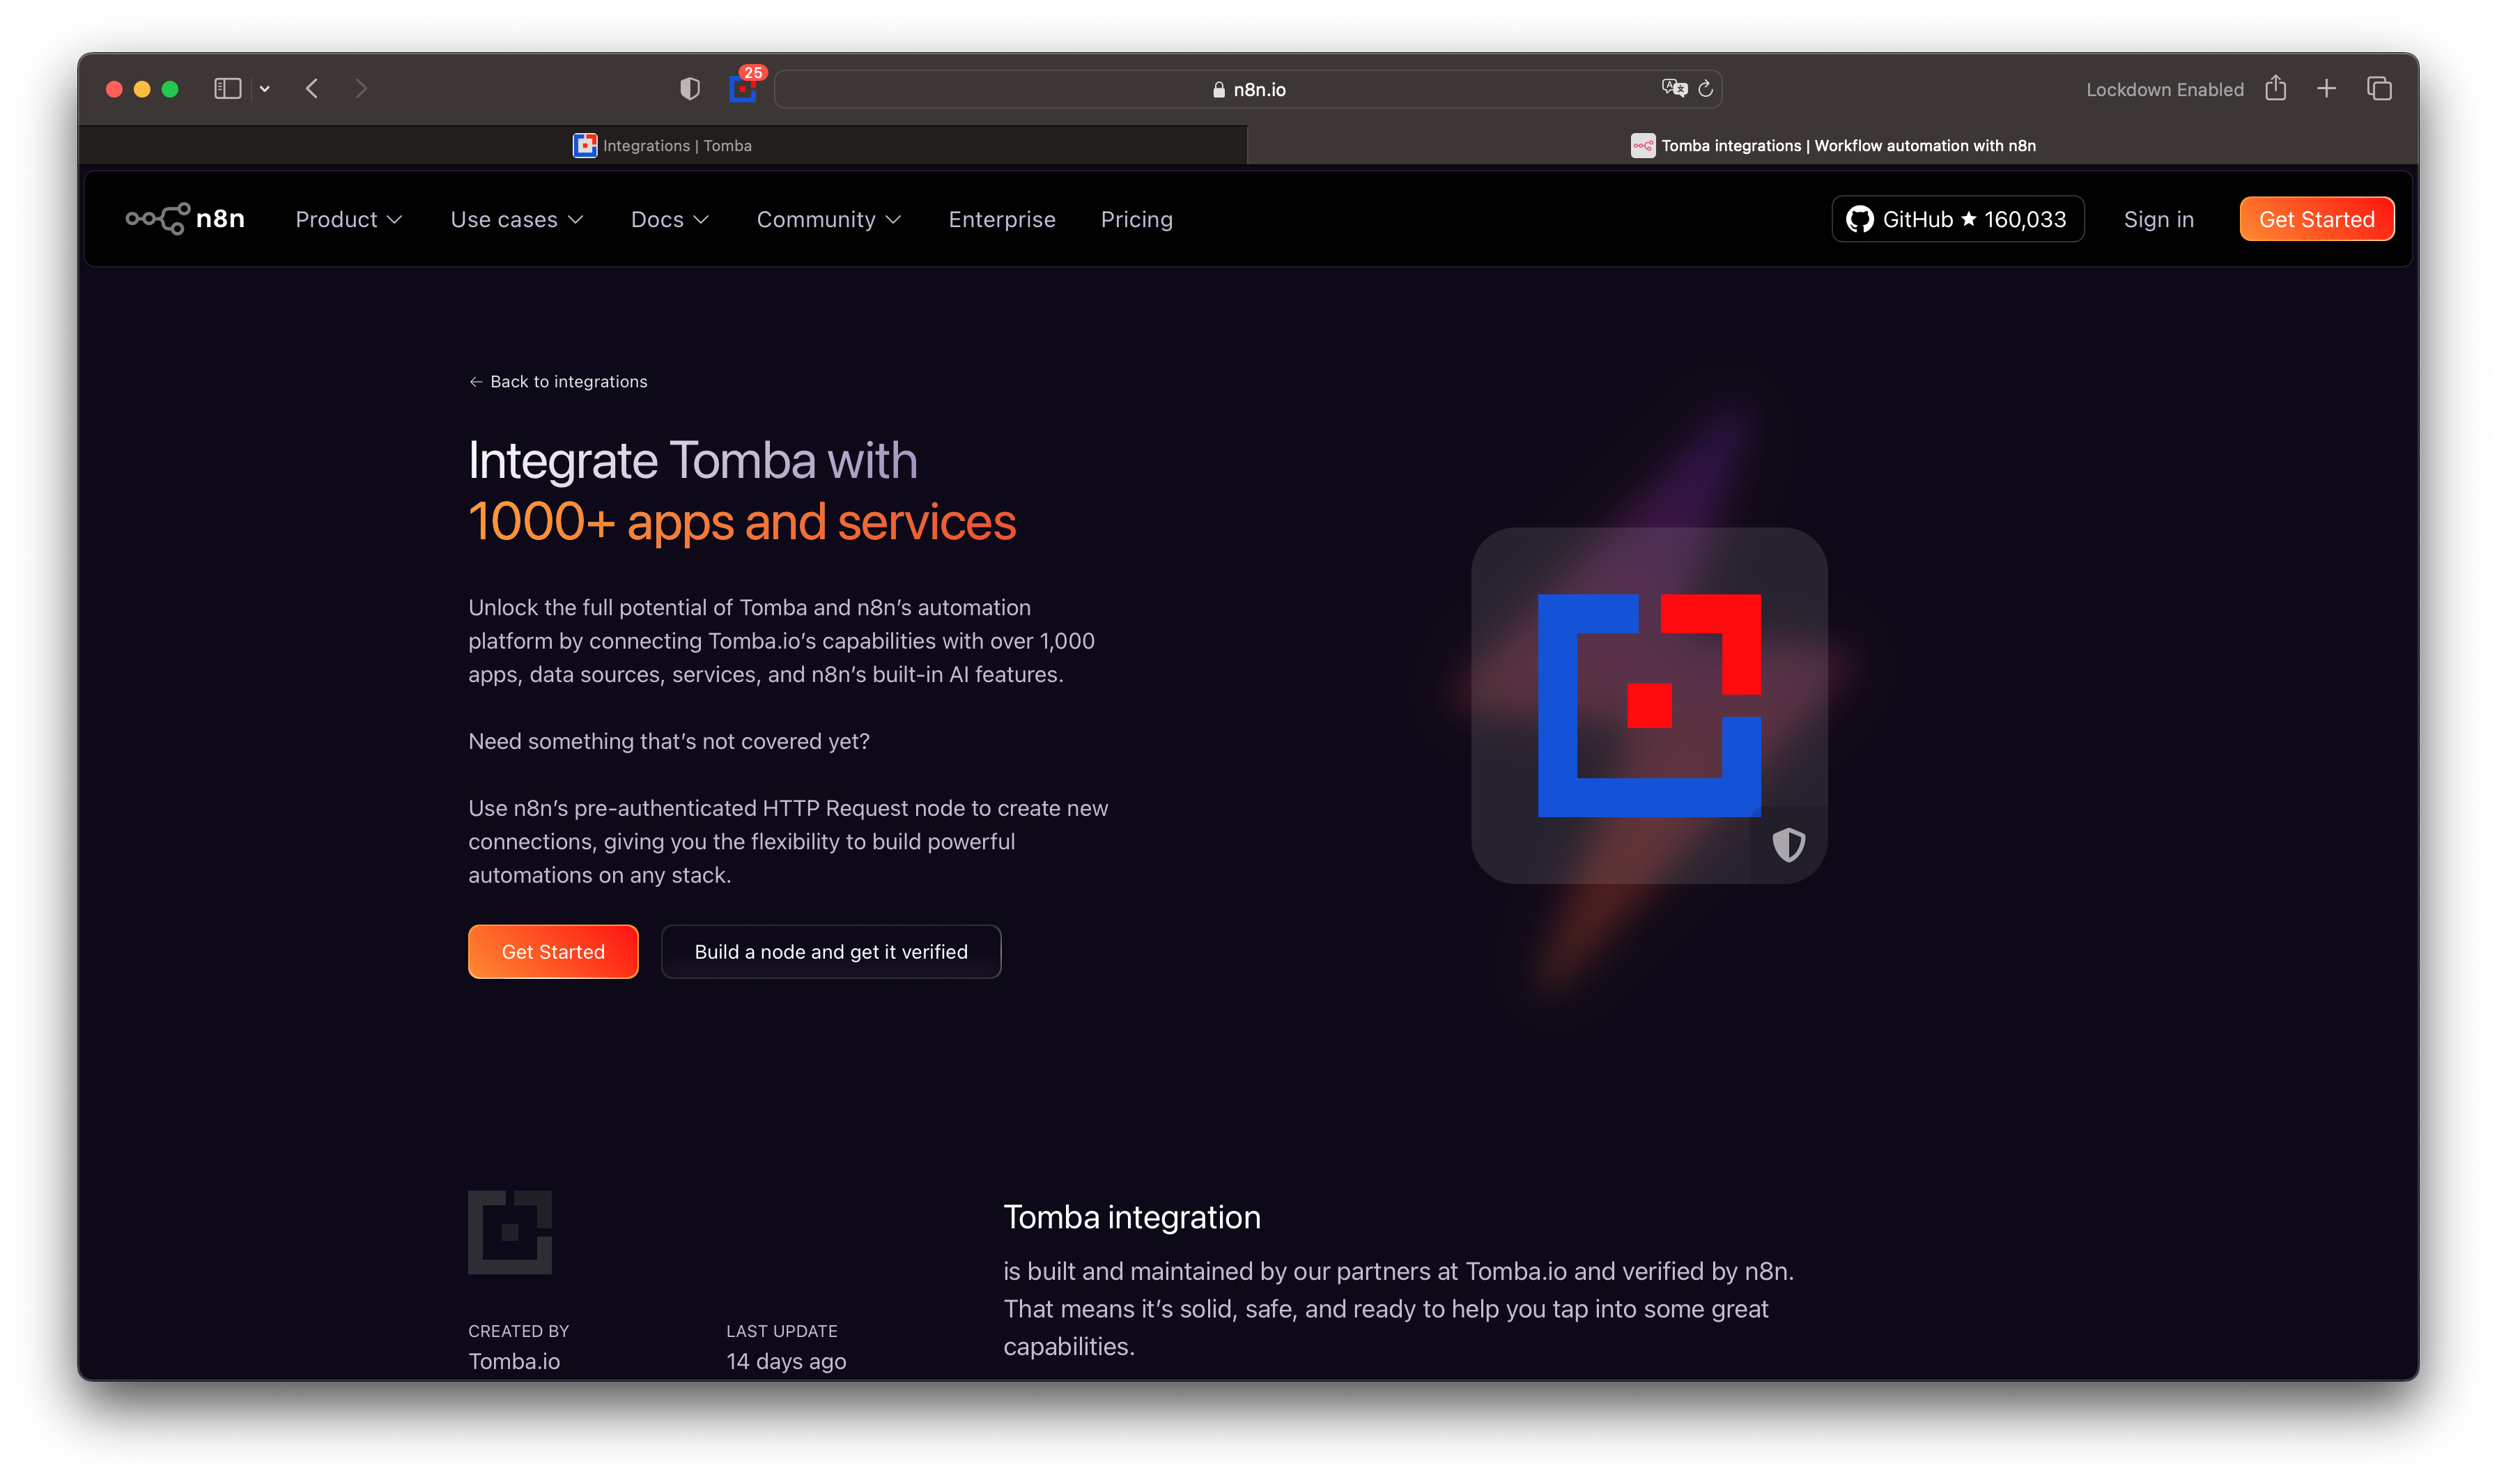Image resolution: width=2497 pixels, height=1484 pixels.
Task: Click the large Tomba logo tile
Action: pyautogui.click(x=1648, y=705)
